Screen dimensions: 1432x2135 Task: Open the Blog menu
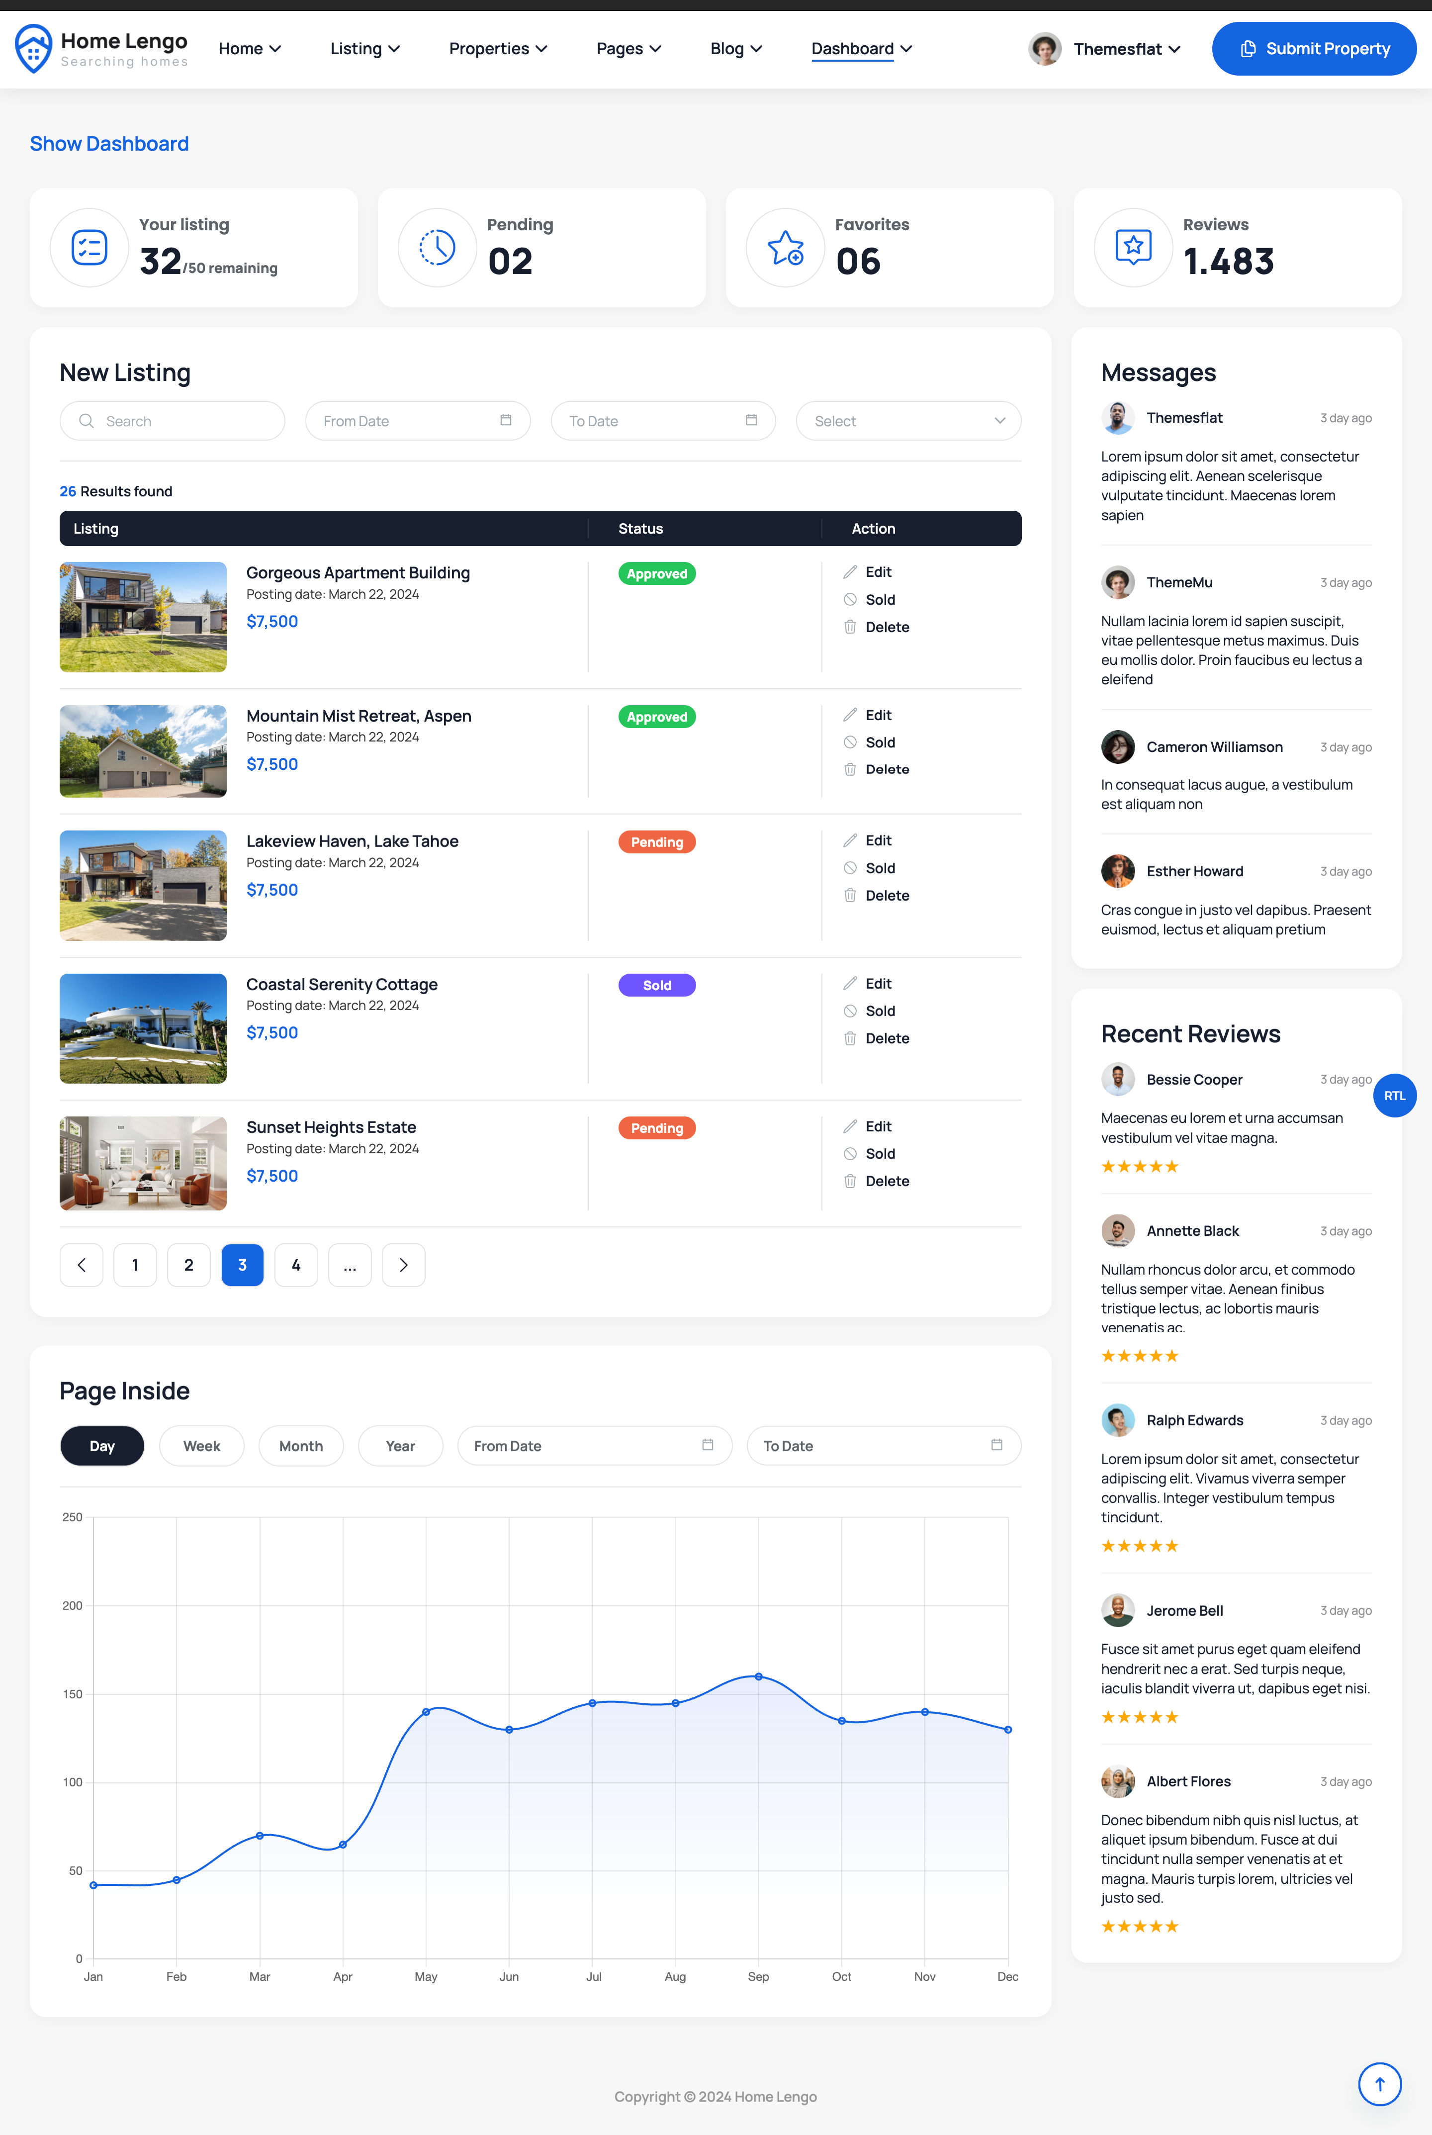pos(735,48)
